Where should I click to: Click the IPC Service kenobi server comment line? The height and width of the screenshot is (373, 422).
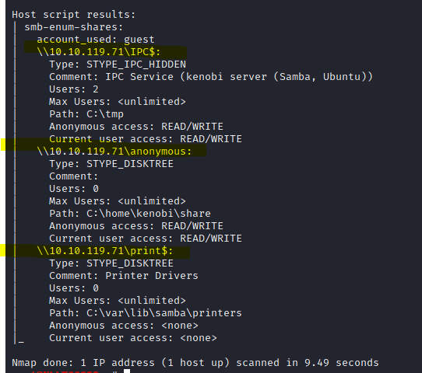coord(211,77)
